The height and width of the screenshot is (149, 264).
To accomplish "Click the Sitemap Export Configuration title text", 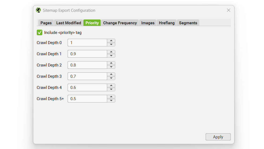I will pos(69,10).
